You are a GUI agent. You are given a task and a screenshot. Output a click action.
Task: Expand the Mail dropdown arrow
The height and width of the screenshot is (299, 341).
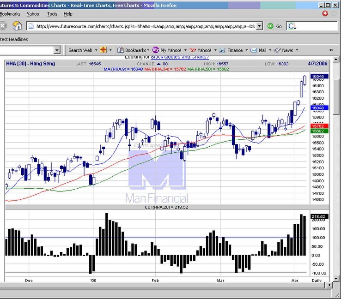(270, 50)
